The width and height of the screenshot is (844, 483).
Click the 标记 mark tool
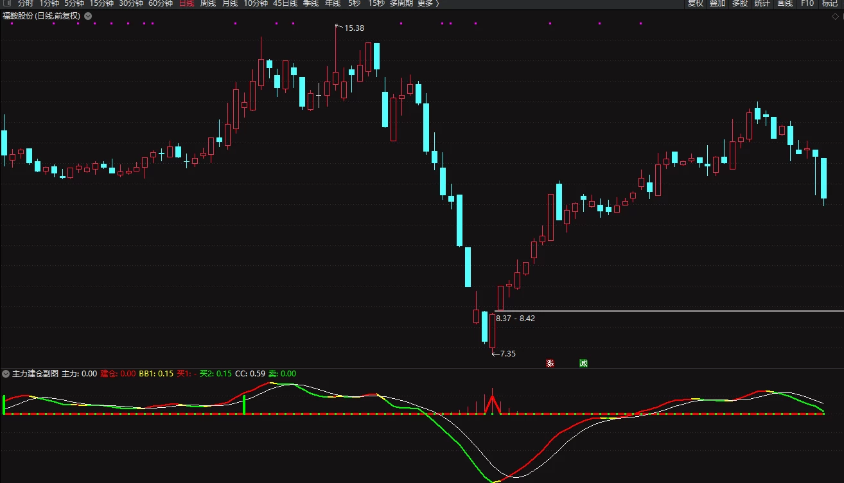point(830,3)
